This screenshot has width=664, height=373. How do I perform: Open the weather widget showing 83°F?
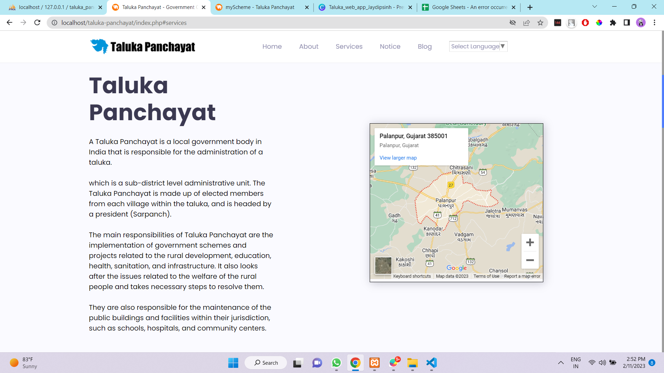click(24, 363)
